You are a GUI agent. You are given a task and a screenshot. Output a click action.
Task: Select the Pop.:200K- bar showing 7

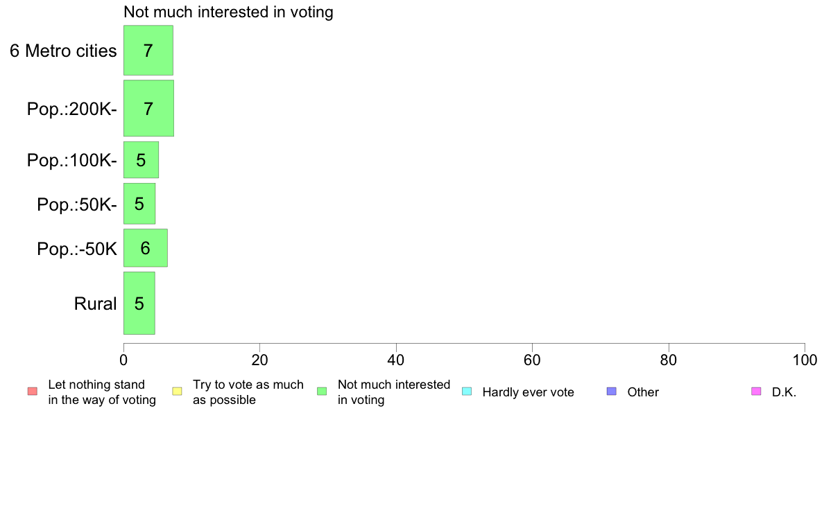point(148,108)
